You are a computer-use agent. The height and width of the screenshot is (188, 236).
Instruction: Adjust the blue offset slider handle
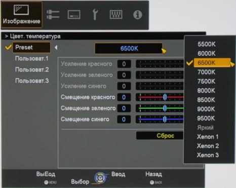(165, 120)
